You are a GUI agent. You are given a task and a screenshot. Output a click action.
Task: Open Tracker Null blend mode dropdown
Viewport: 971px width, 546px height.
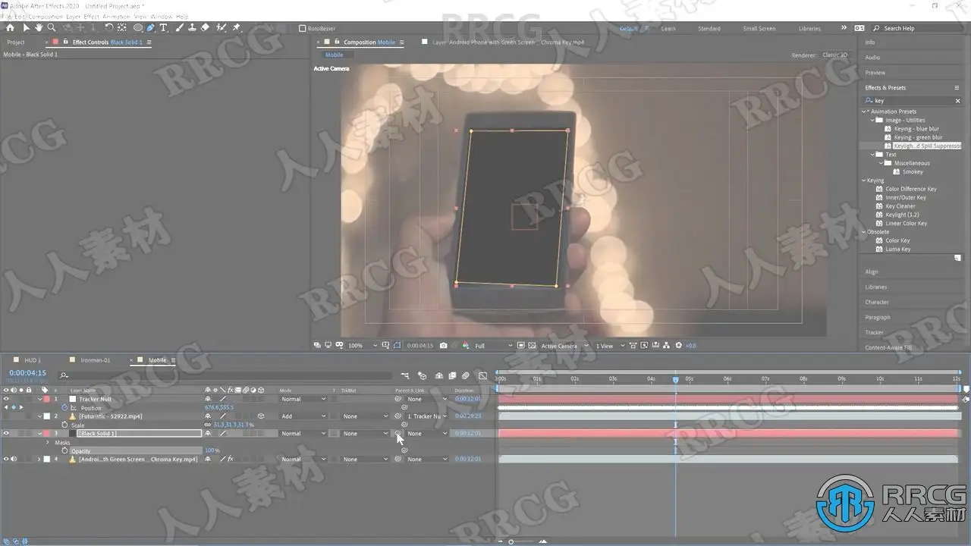(x=302, y=399)
